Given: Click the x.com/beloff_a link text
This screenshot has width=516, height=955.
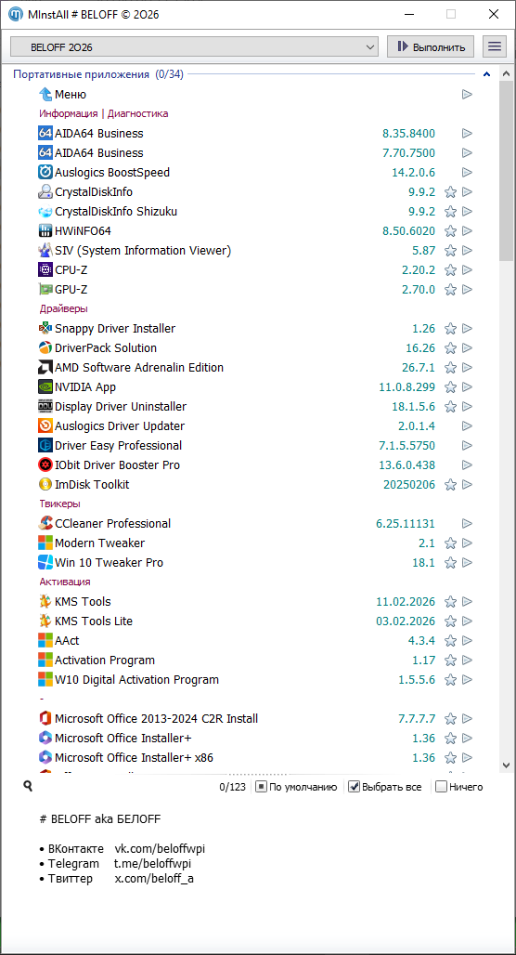Looking at the screenshot, I should point(155,878).
